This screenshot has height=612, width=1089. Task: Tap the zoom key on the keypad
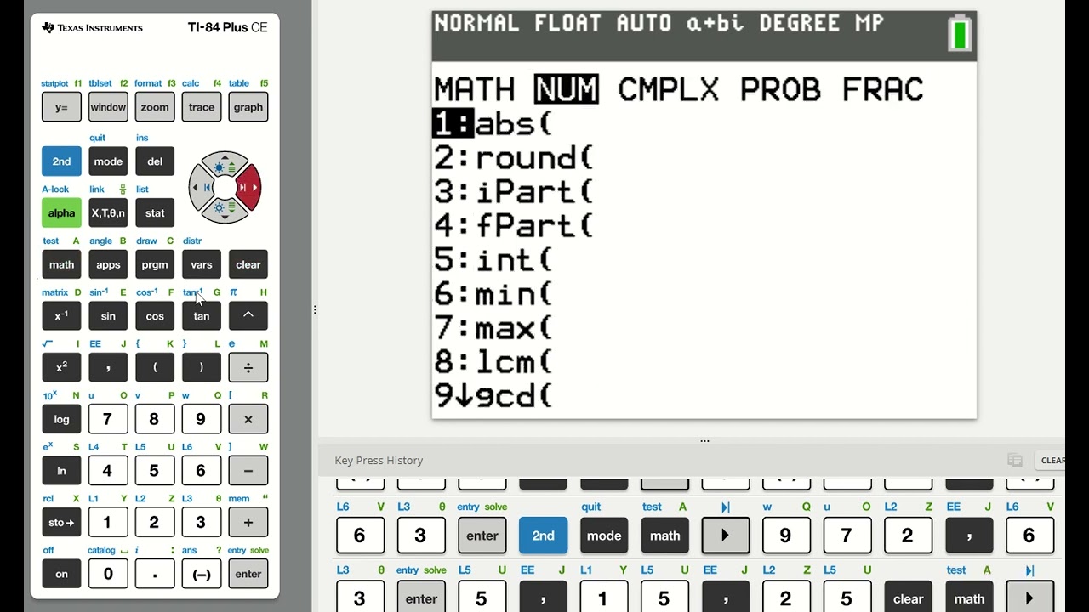click(x=155, y=107)
